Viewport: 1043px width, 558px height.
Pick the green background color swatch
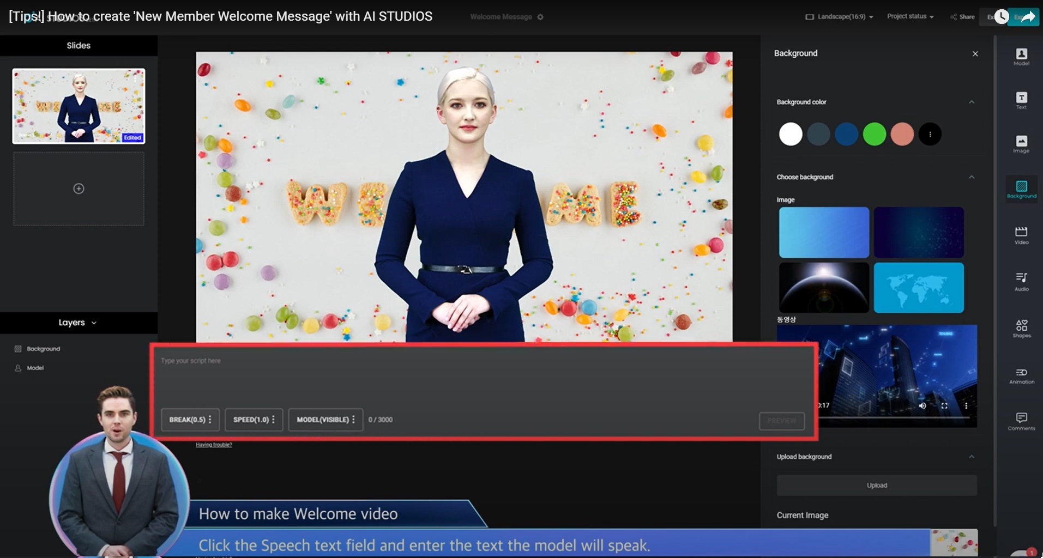874,134
